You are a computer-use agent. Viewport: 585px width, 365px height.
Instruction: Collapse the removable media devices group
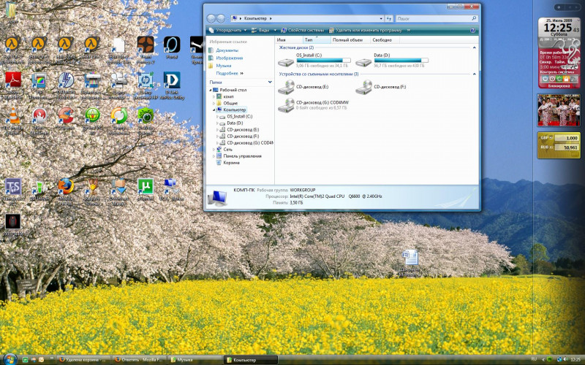click(474, 74)
